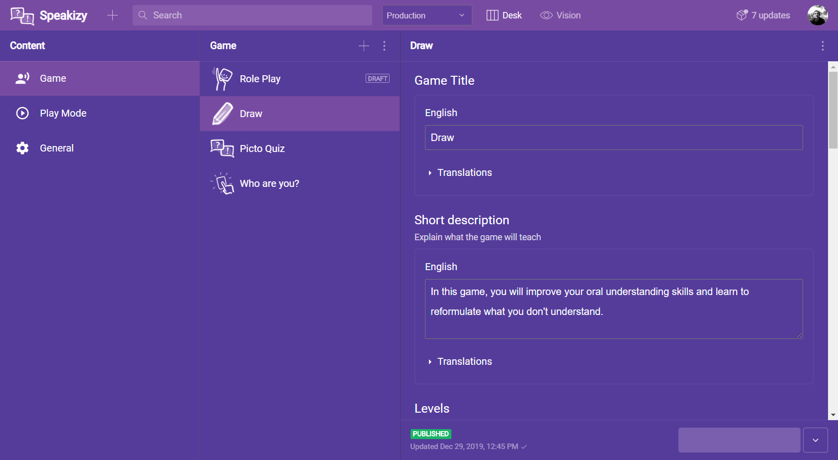Click the General gear icon
Viewport: 838px width, 460px height.
22,148
